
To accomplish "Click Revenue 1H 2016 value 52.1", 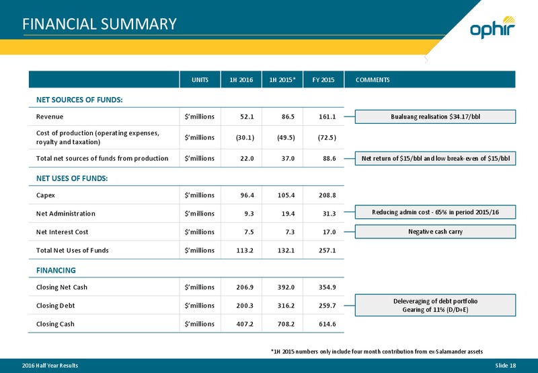I will tap(247, 116).
